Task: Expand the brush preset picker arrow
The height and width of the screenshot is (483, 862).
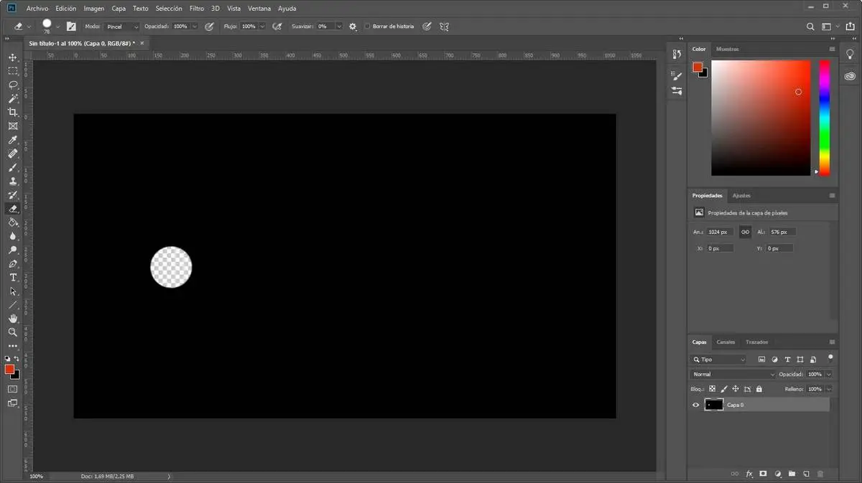Action: (58, 27)
